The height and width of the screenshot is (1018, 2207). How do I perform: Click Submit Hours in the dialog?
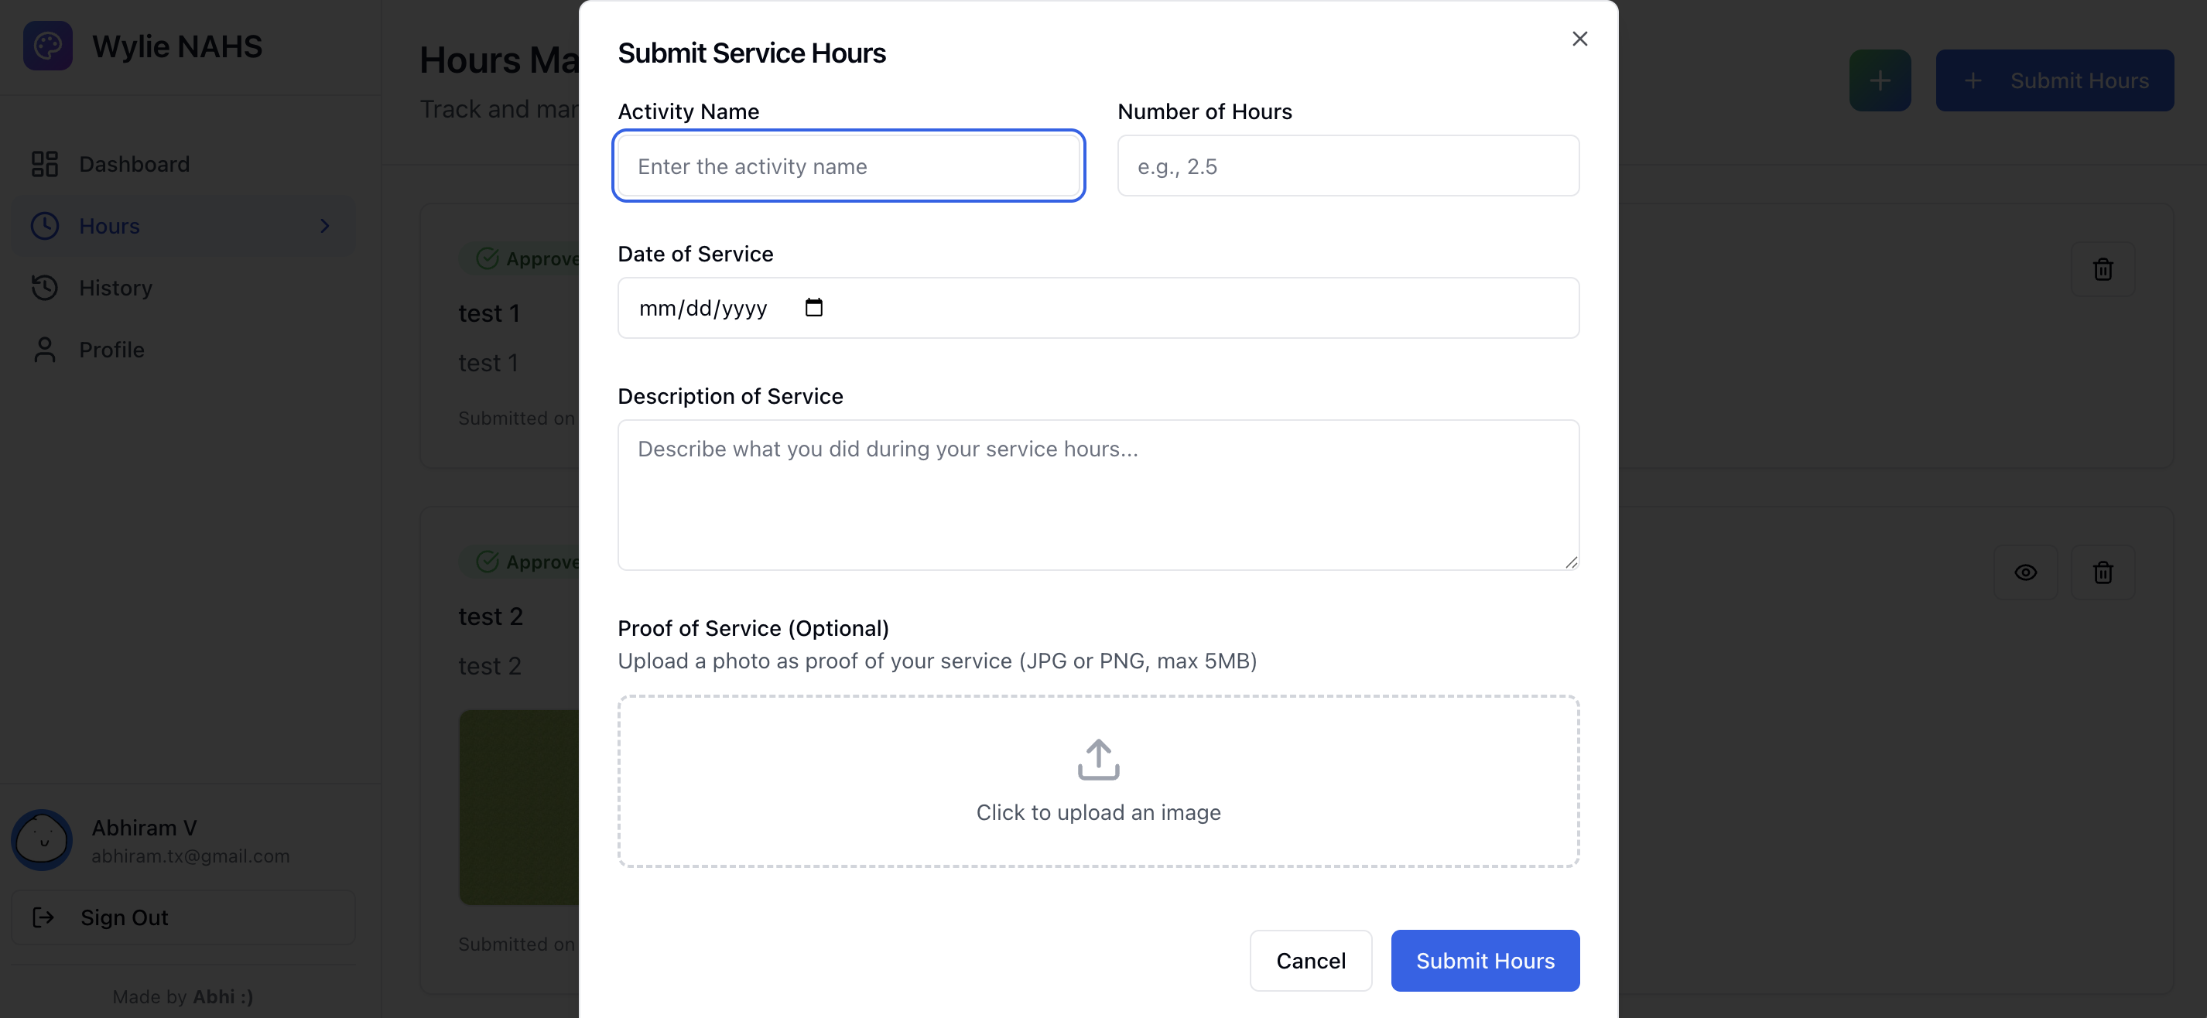click(1485, 960)
